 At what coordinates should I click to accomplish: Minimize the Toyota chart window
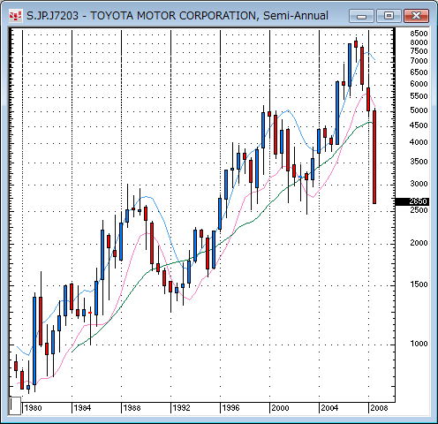coord(361,16)
